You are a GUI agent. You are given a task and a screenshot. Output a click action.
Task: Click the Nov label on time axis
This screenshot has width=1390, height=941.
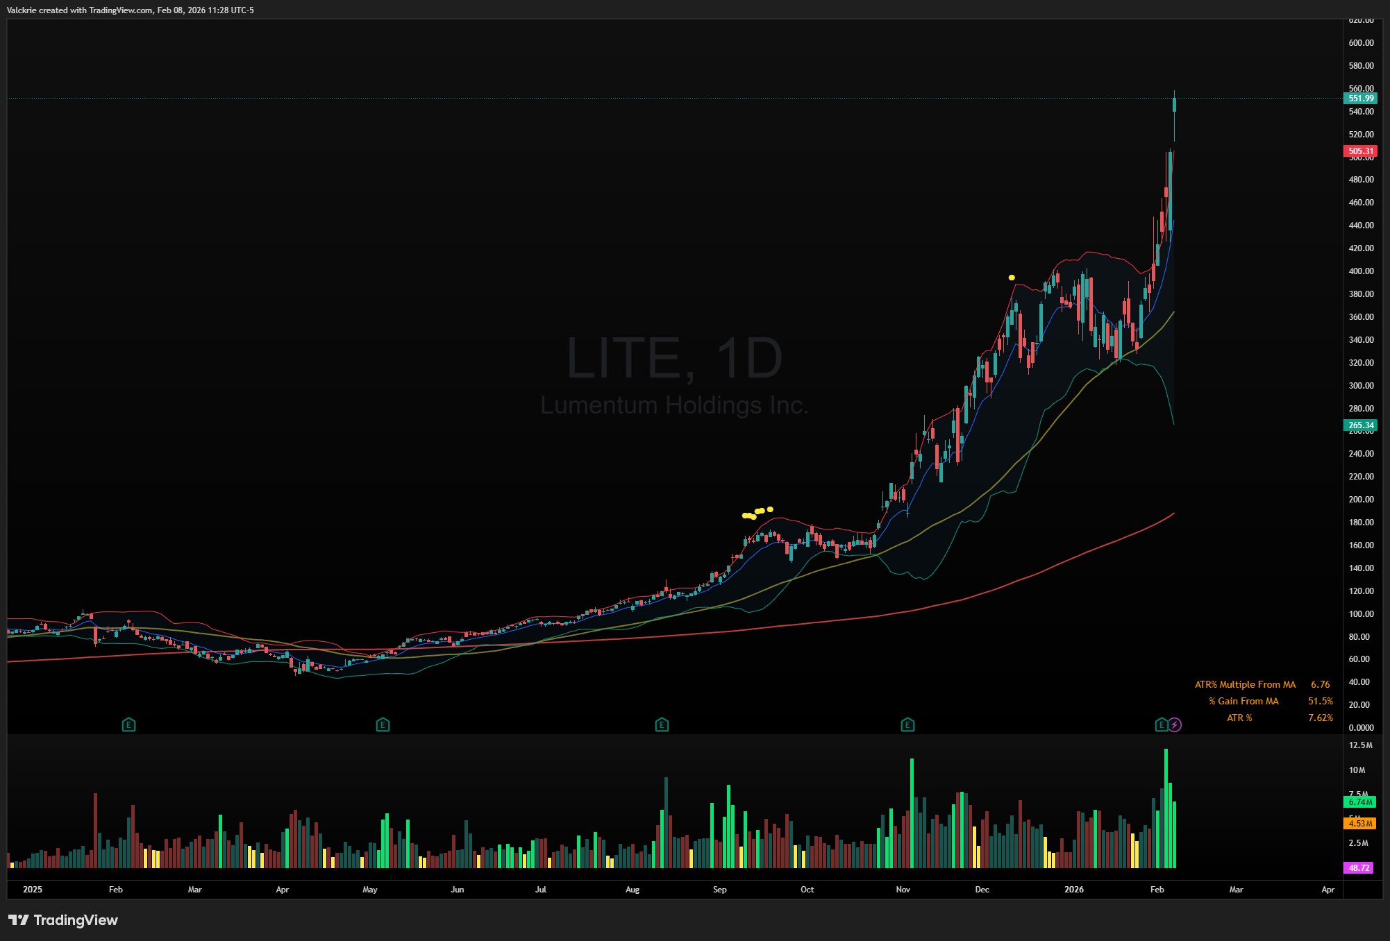(903, 890)
